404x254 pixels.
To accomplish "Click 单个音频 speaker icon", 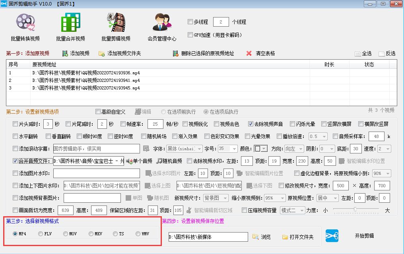I will coord(129,161).
